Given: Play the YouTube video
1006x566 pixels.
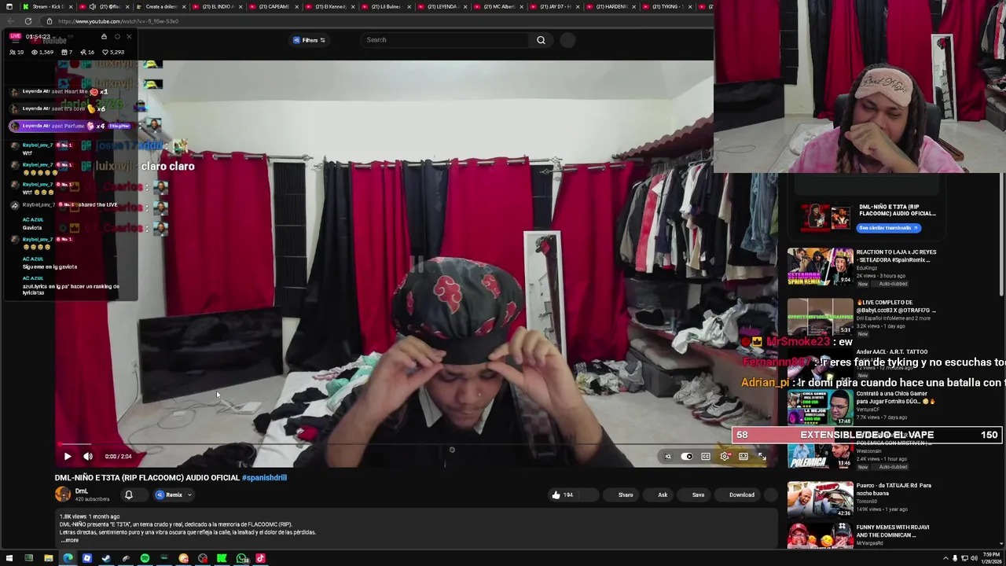Looking at the screenshot, I should tap(67, 456).
